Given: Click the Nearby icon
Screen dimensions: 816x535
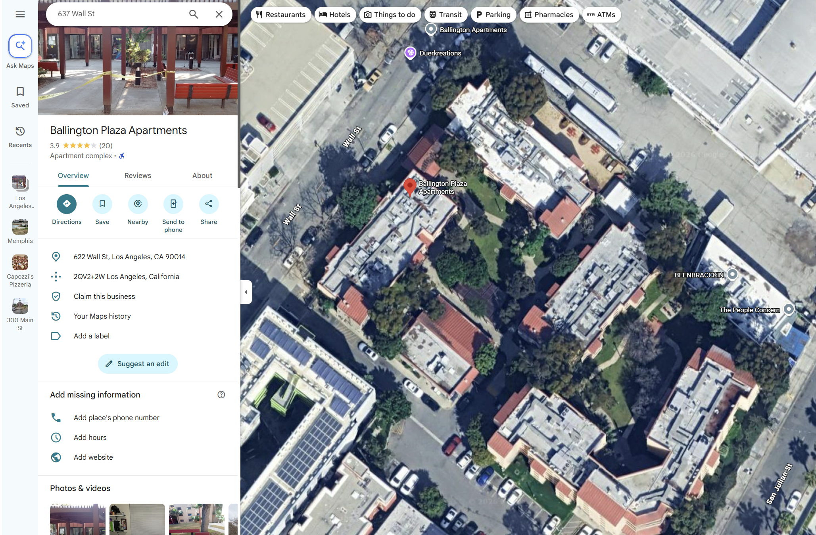Looking at the screenshot, I should click(138, 204).
